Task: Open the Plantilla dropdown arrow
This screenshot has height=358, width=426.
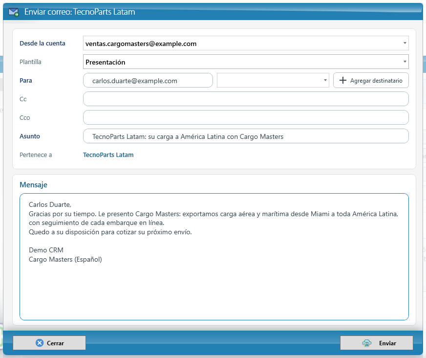Action: point(405,62)
